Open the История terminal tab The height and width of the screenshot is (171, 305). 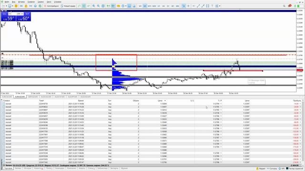click(x=28, y=168)
